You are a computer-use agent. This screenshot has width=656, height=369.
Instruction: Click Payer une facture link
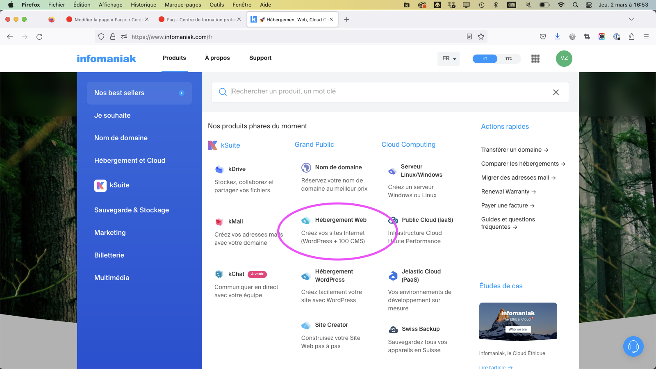[x=508, y=205]
